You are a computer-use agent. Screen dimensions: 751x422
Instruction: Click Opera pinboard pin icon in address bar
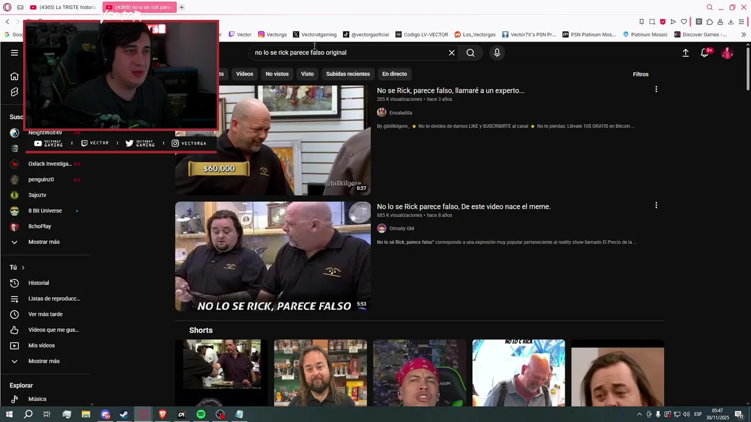pos(641,22)
